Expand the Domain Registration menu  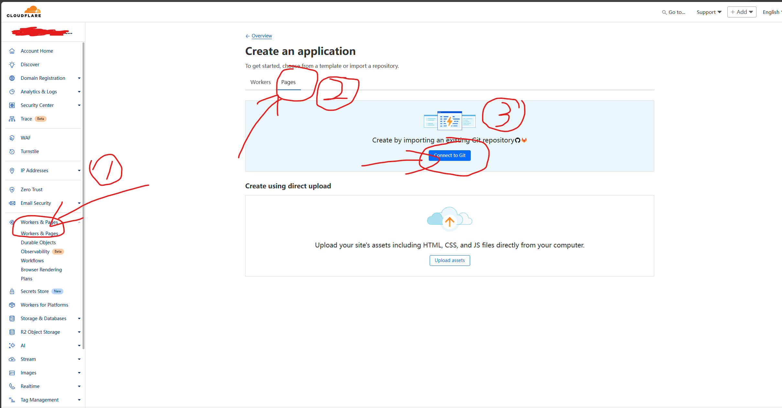pyautogui.click(x=79, y=78)
